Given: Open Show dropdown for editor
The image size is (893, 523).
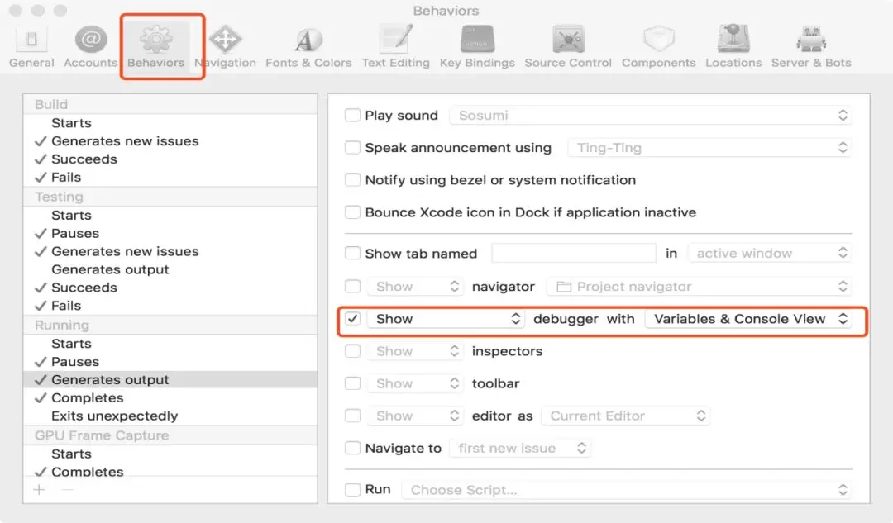Looking at the screenshot, I should click(414, 416).
